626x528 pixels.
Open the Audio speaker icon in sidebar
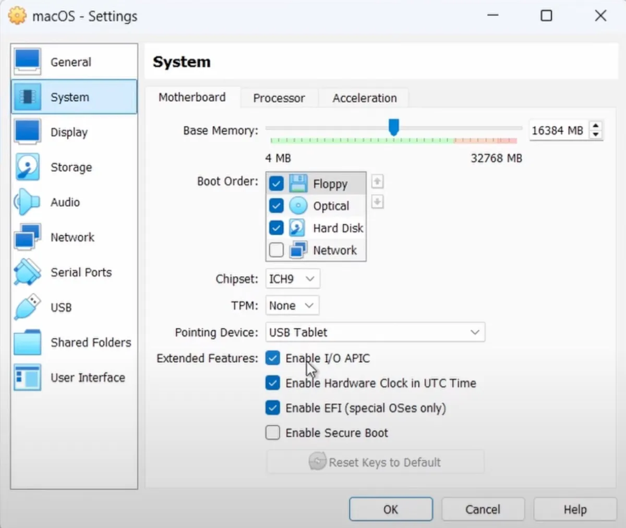pos(28,202)
